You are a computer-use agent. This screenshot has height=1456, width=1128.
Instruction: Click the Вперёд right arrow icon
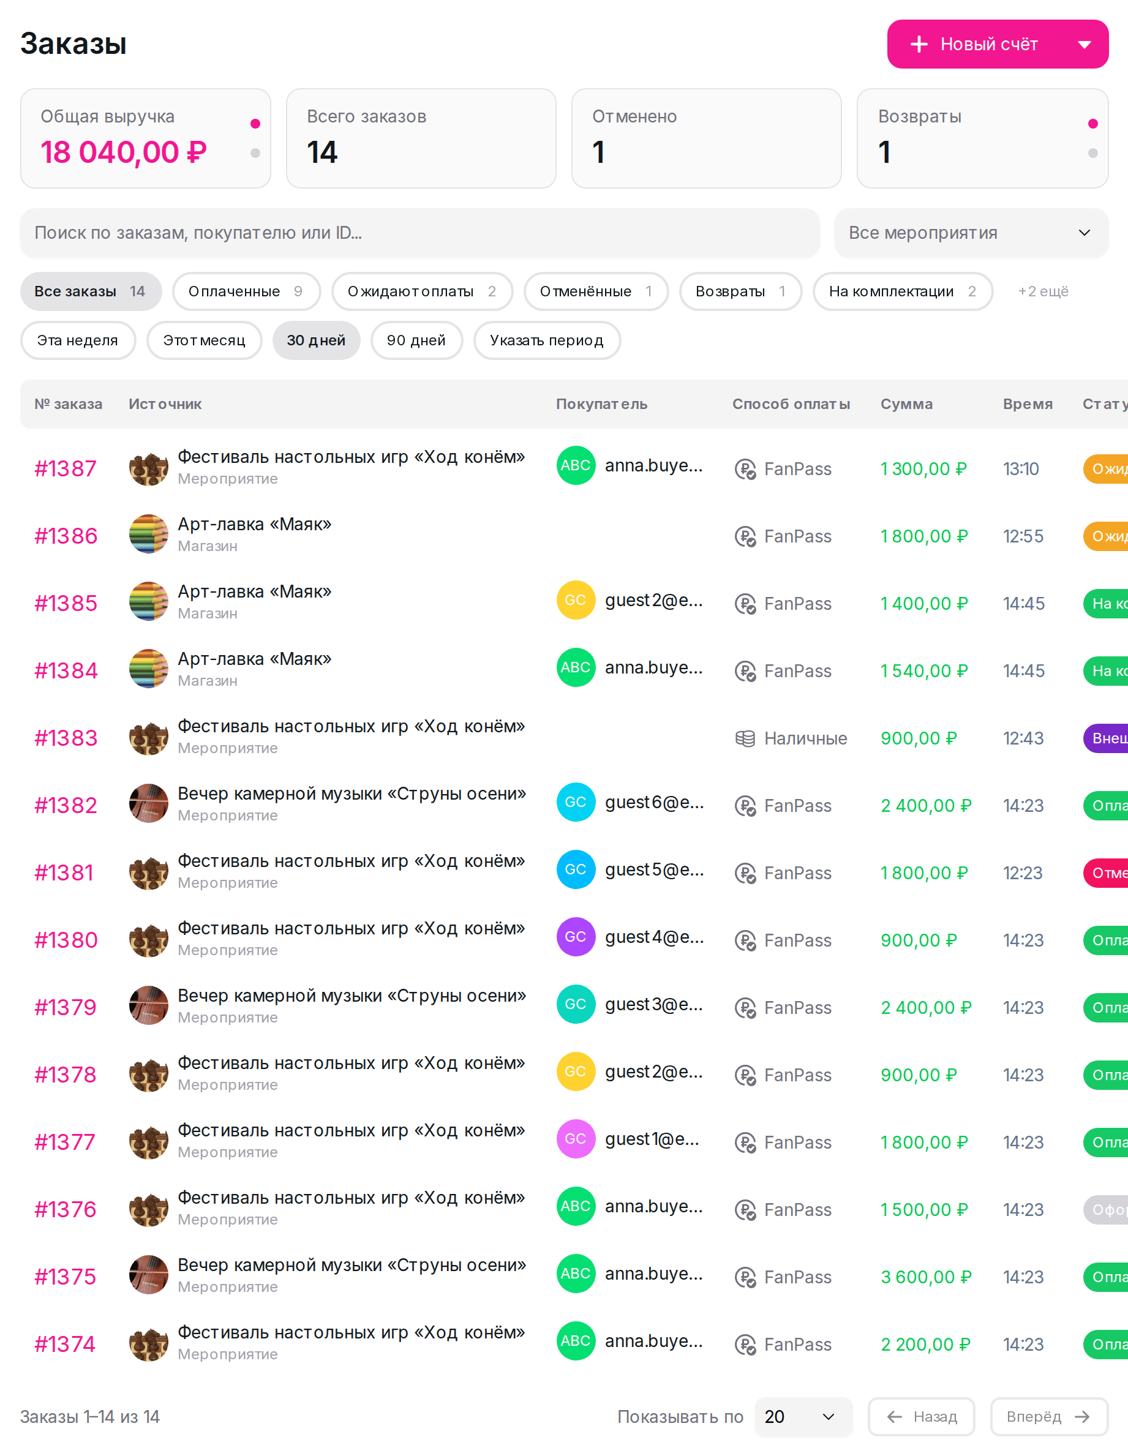[1082, 1417]
